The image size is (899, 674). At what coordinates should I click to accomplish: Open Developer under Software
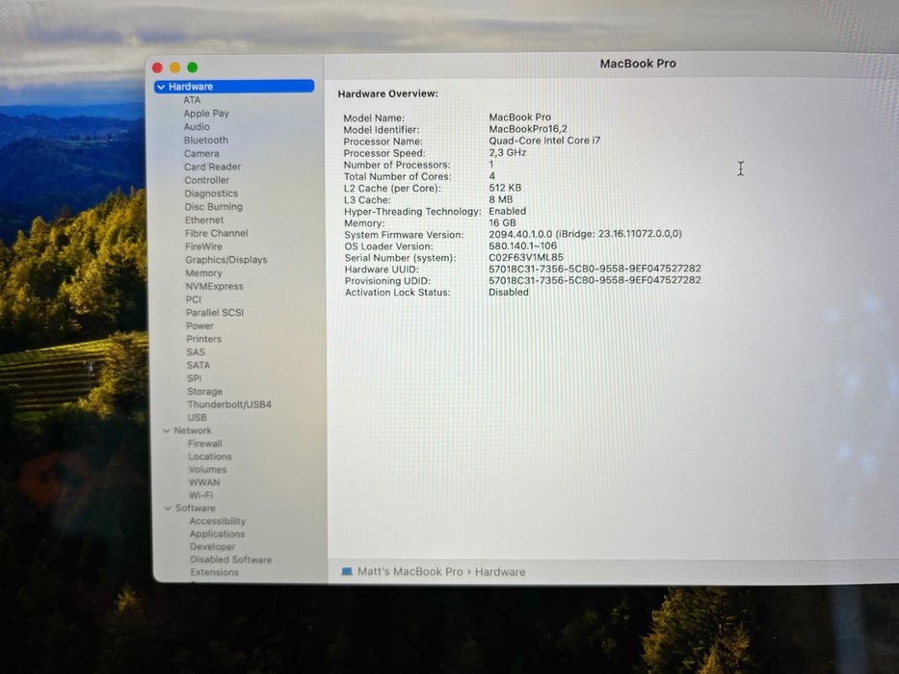pos(213,547)
